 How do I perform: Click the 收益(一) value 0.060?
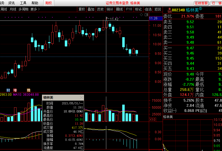[189, 111]
